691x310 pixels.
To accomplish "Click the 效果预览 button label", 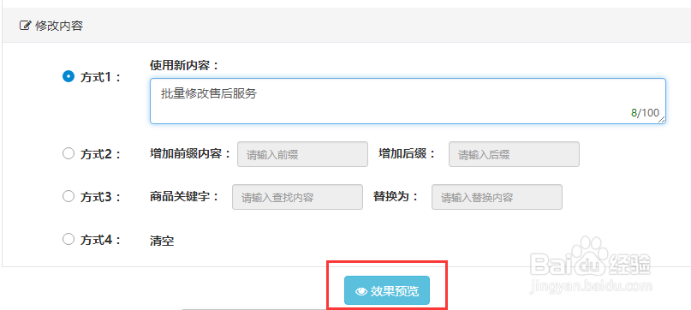I will tap(395, 291).
